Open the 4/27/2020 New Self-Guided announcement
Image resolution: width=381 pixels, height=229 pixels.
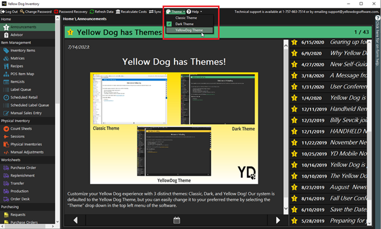point(328,64)
